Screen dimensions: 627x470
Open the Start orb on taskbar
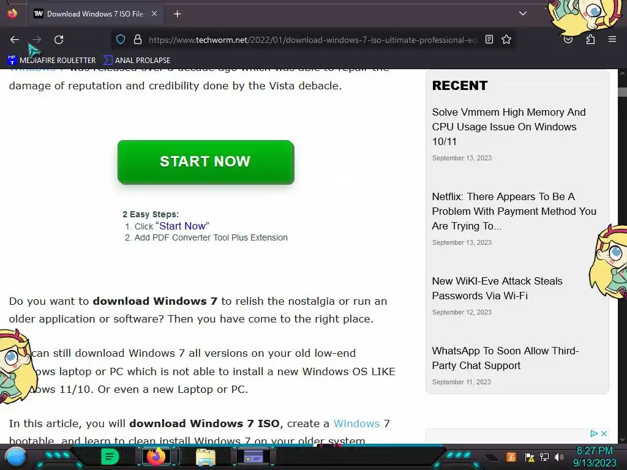[16, 457]
